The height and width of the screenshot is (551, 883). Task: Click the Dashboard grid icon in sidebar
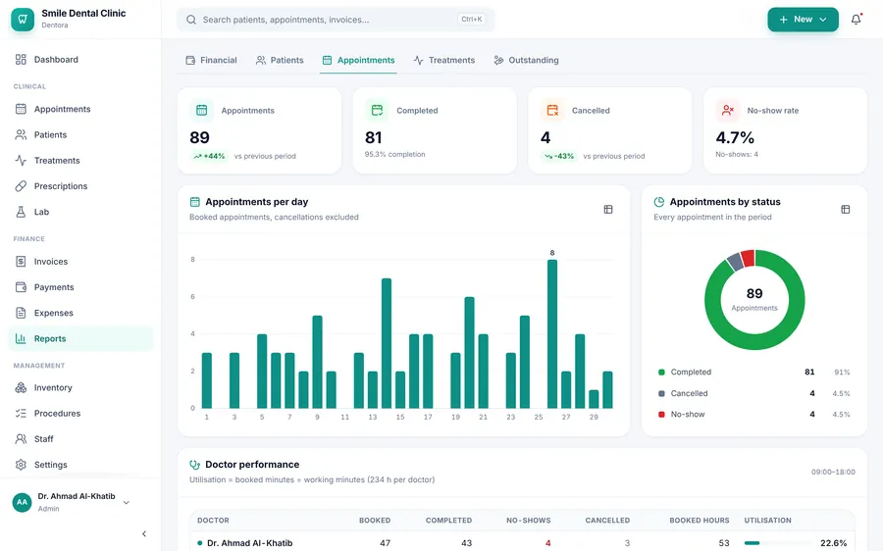point(21,59)
